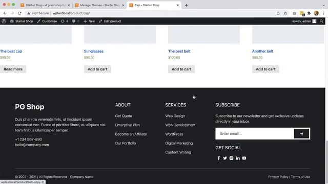328x184 pixels.
Task: Close the Manage Themes tab
Action: [123, 5]
